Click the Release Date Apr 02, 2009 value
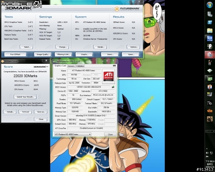 click(x=74, y=83)
